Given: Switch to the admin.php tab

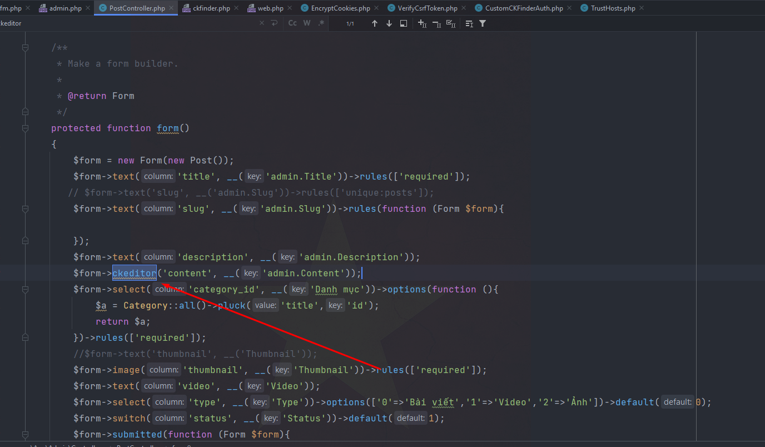Looking at the screenshot, I should click(x=66, y=8).
